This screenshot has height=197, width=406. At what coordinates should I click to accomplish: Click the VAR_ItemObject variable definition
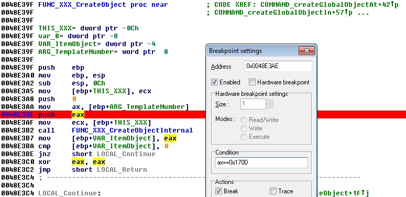[x=97, y=44]
